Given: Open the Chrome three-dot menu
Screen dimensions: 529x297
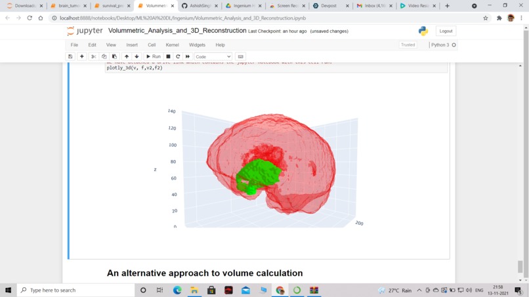Looking at the screenshot, I should pos(522,18).
